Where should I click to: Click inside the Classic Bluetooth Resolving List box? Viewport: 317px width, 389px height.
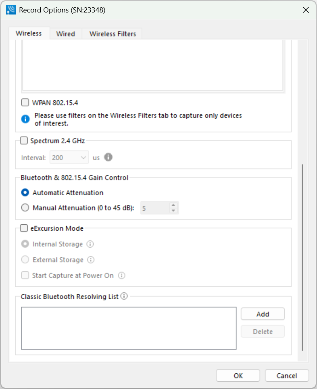pyautogui.click(x=129, y=328)
